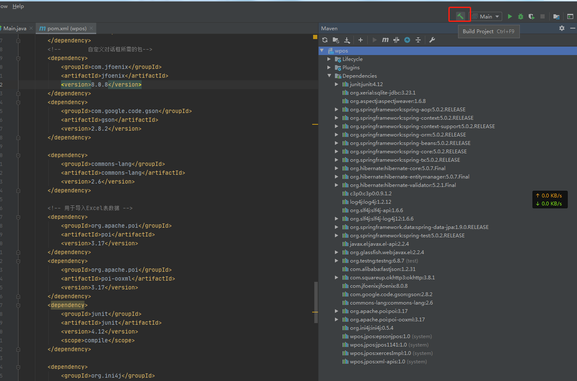
Task: Run the Main configuration with green play icon
Action: [510, 16]
